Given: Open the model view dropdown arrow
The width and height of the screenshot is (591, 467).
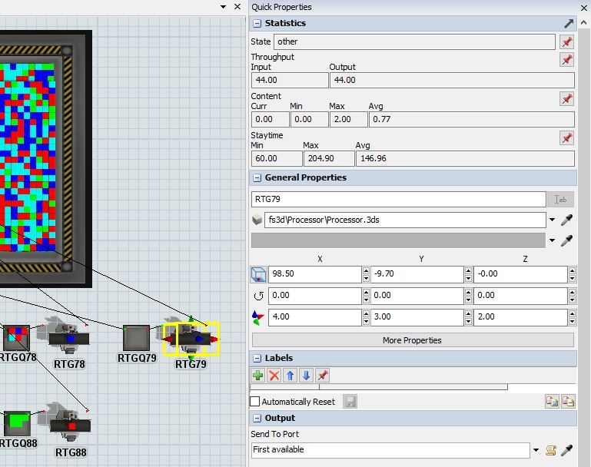Looking at the screenshot, I should [223, 7].
